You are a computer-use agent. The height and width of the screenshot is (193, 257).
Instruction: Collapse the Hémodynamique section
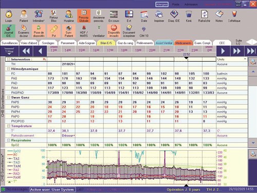coord(8,69)
